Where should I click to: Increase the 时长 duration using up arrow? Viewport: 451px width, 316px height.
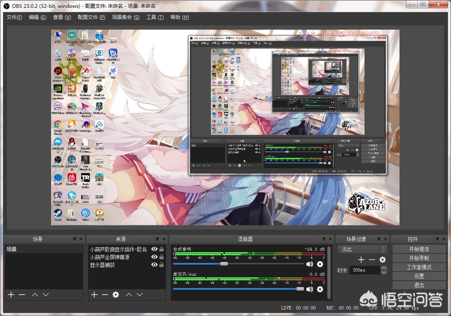pos(384,268)
